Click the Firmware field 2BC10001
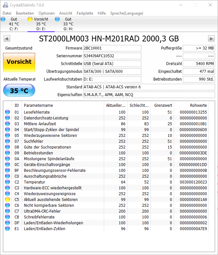This screenshot has width=218, height=255. pos(112,48)
